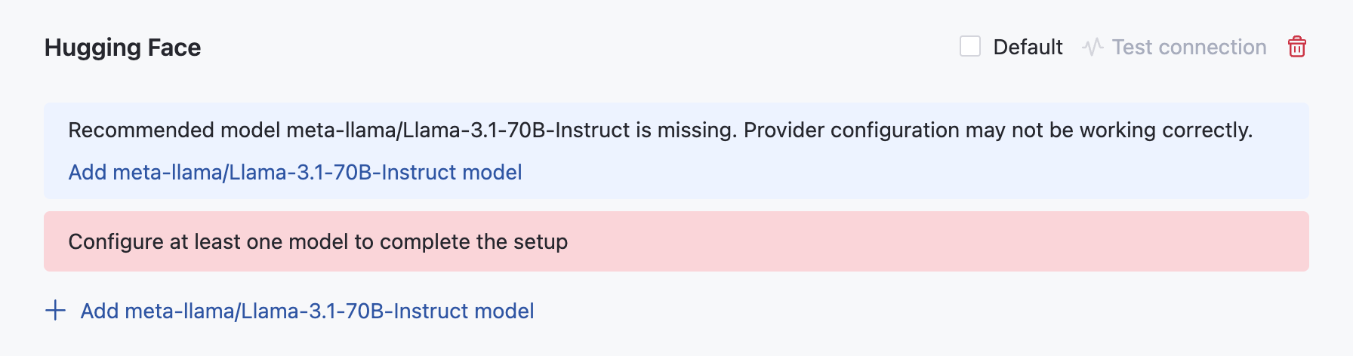This screenshot has width=1353, height=356.
Task: Click the word 'Default' beside the checkbox
Action: [1027, 48]
